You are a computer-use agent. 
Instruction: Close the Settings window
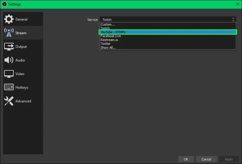(x=238, y=4)
